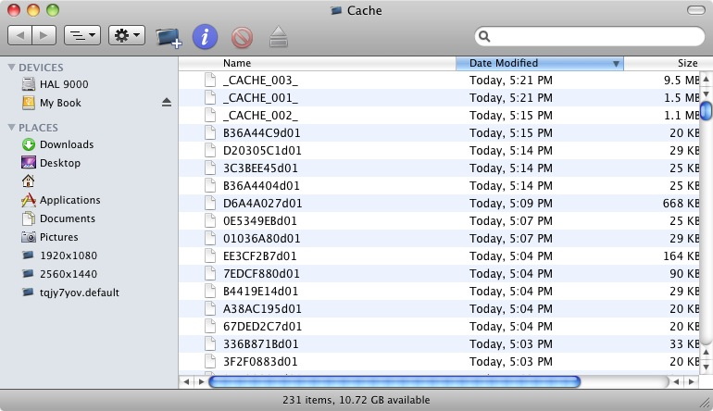The width and height of the screenshot is (713, 411).
Task: Click left horizontal scroll arrow at left end
Action: pos(186,382)
